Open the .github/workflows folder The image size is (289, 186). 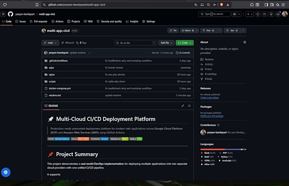coord(58,61)
